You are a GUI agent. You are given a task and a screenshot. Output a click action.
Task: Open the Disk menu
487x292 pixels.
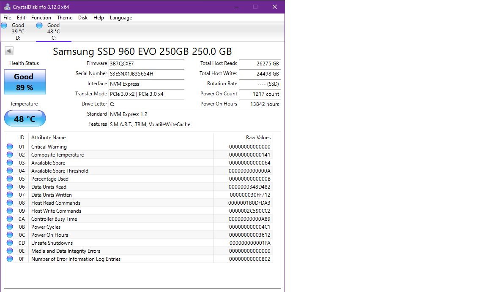[x=82, y=18]
